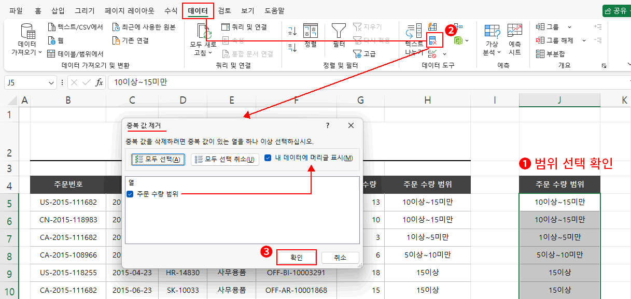Switch to the 삽입 tab
This screenshot has height=299, width=631.
(x=58, y=10)
